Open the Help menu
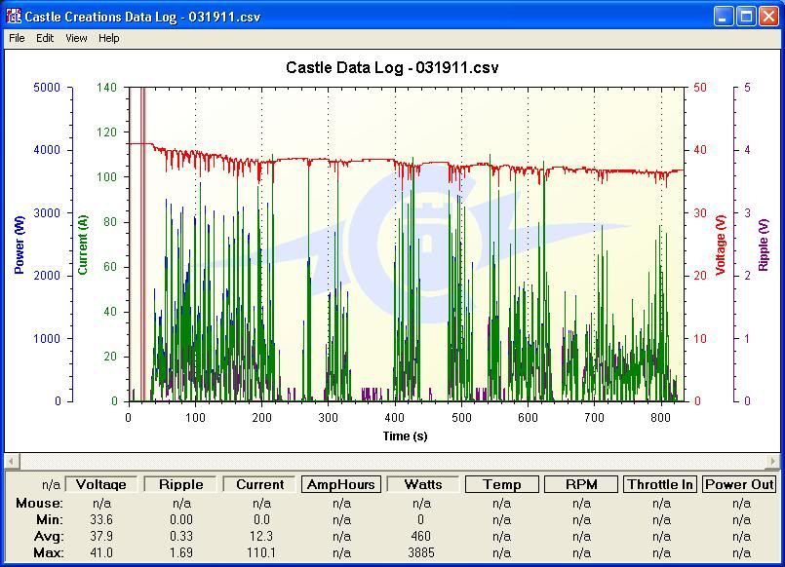Image resolution: width=785 pixels, height=567 pixels. click(109, 38)
